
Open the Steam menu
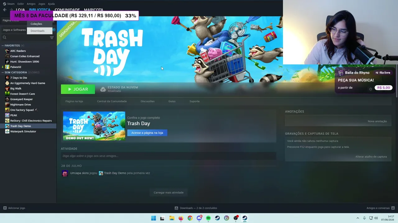(11, 4)
